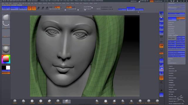Click Rotate view icon in right shelf
Screen dimensions: 188x105
click(161, 73)
